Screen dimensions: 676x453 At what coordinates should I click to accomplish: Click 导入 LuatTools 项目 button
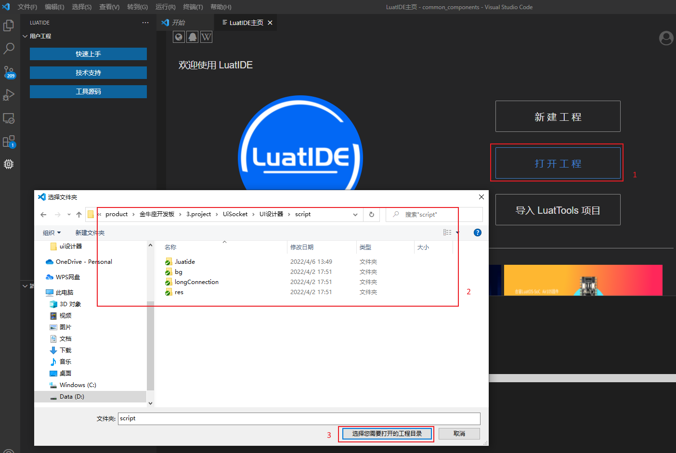pyautogui.click(x=558, y=210)
